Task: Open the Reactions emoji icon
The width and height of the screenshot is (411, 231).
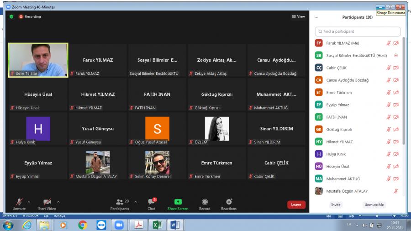Action: coord(229,202)
